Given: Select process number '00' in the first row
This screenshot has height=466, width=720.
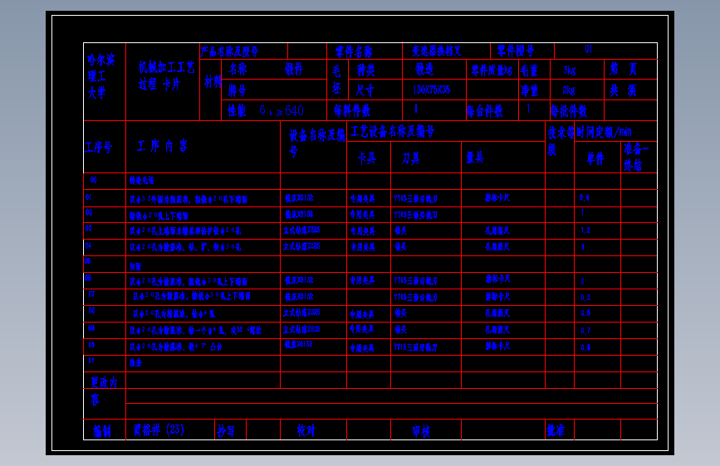Looking at the screenshot, I should click(x=93, y=180).
